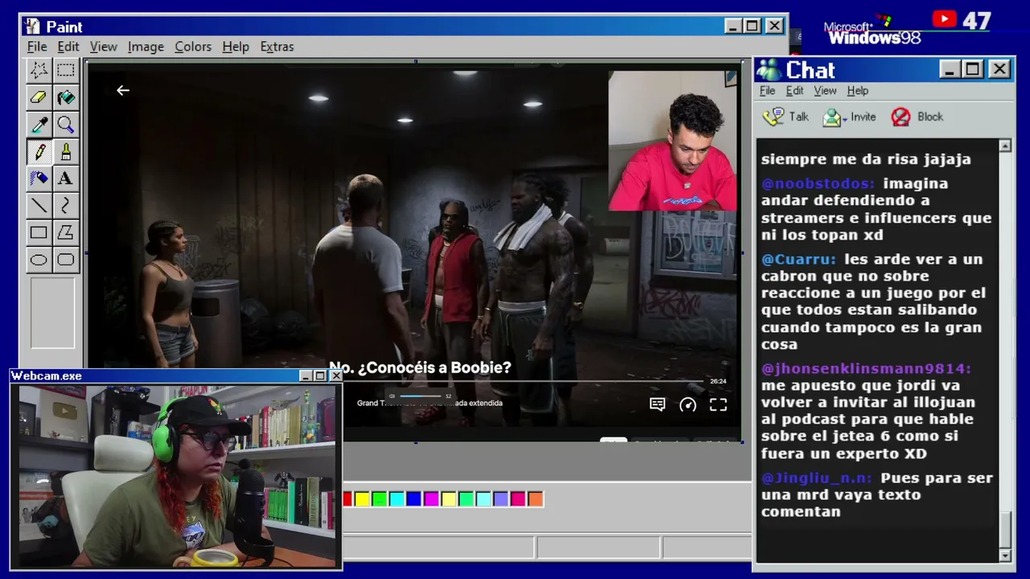Click the Talk phone icon in Chat
1030x579 pixels.
point(773,117)
